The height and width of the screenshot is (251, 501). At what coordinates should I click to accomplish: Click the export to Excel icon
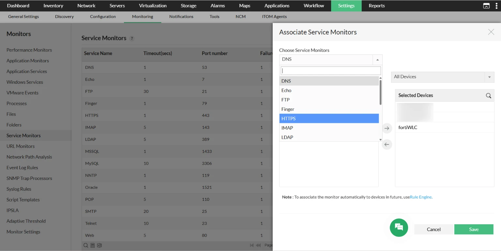click(99, 245)
